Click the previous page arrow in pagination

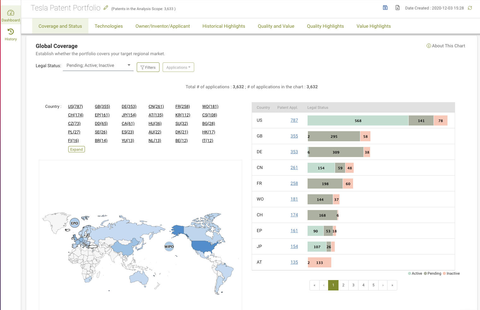coord(324,285)
